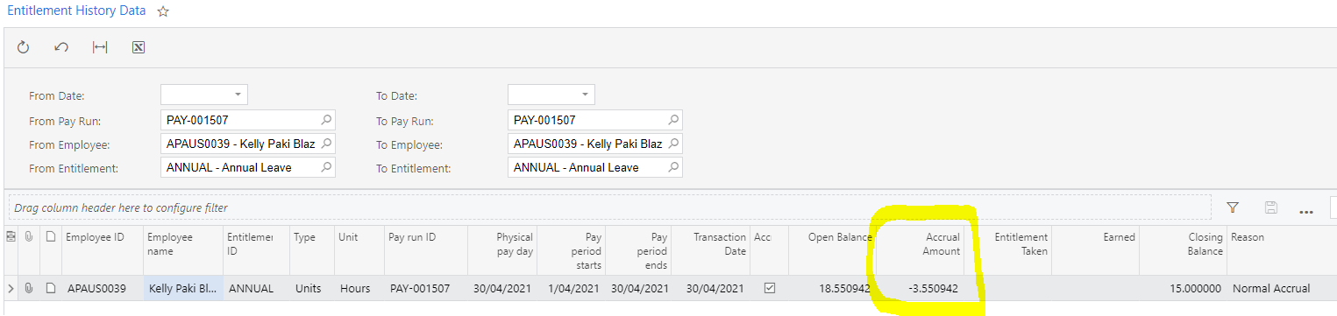Click the refresh icon in the toolbar
Image resolution: width=1337 pixels, height=316 pixels.
24,47
